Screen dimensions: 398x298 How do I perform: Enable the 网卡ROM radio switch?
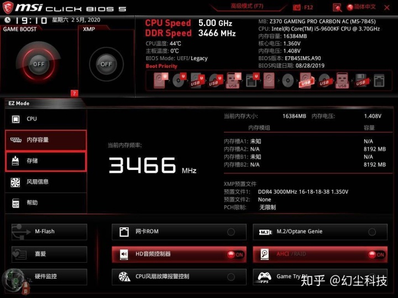point(231,232)
